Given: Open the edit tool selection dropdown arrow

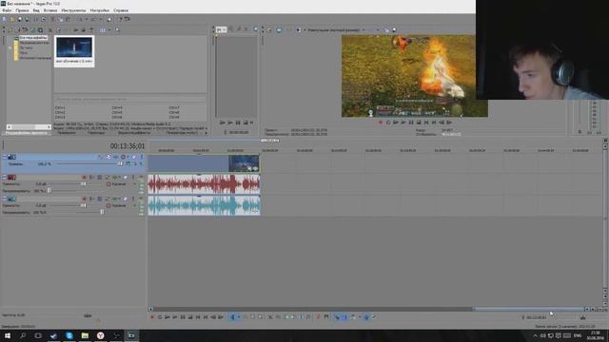Looking at the screenshot, I should 238,317.
